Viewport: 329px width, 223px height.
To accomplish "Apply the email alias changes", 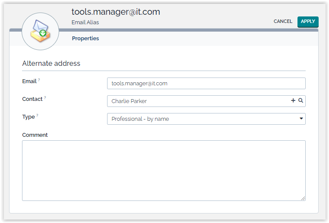I will click(x=308, y=22).
